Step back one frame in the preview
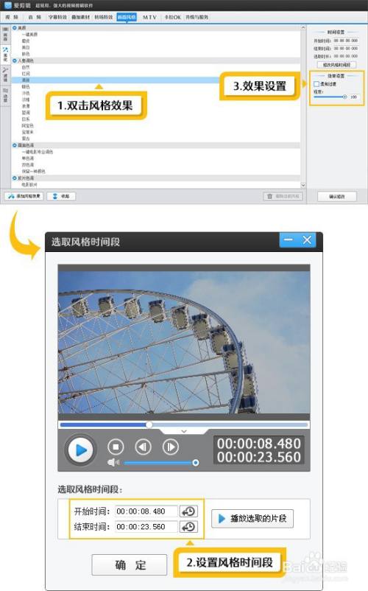 coord(143,447)
